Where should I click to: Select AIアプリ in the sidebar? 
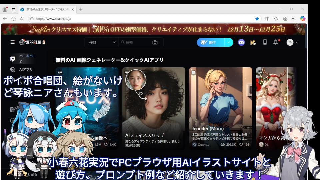point(26,69)
